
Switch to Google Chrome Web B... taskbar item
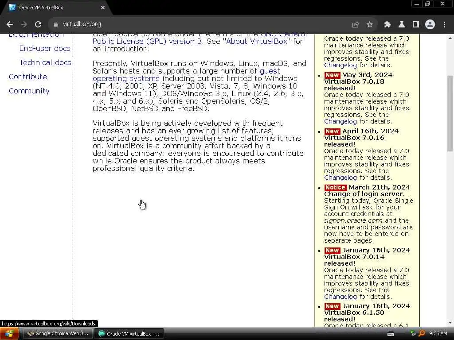(58, 334)
